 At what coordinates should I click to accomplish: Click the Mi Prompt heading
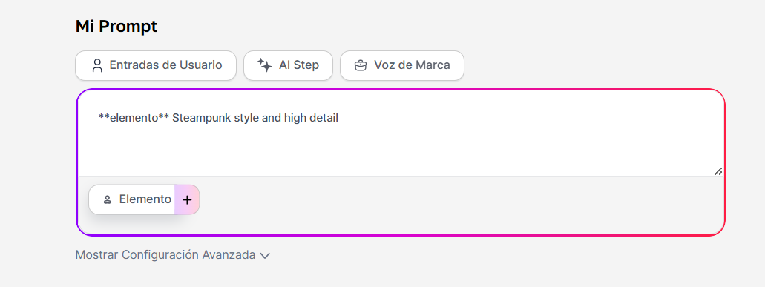[116, 26]
